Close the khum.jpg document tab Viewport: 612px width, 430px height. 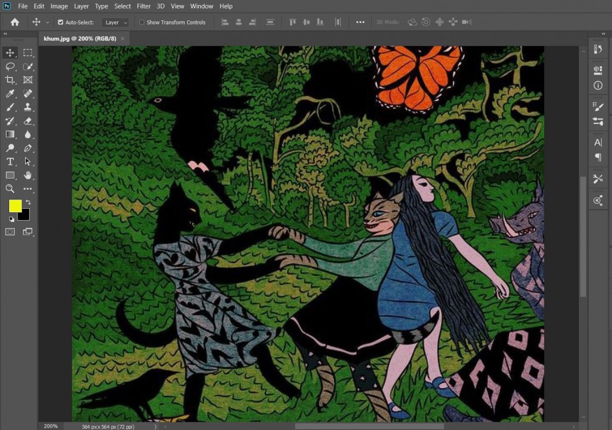pyautogui.click(x=122, y=39)
